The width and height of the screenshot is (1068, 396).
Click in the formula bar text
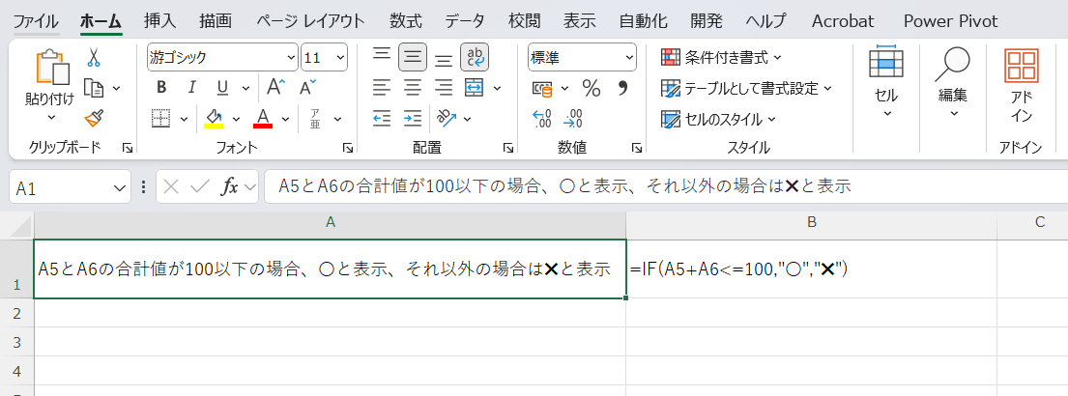pos(565,187)
